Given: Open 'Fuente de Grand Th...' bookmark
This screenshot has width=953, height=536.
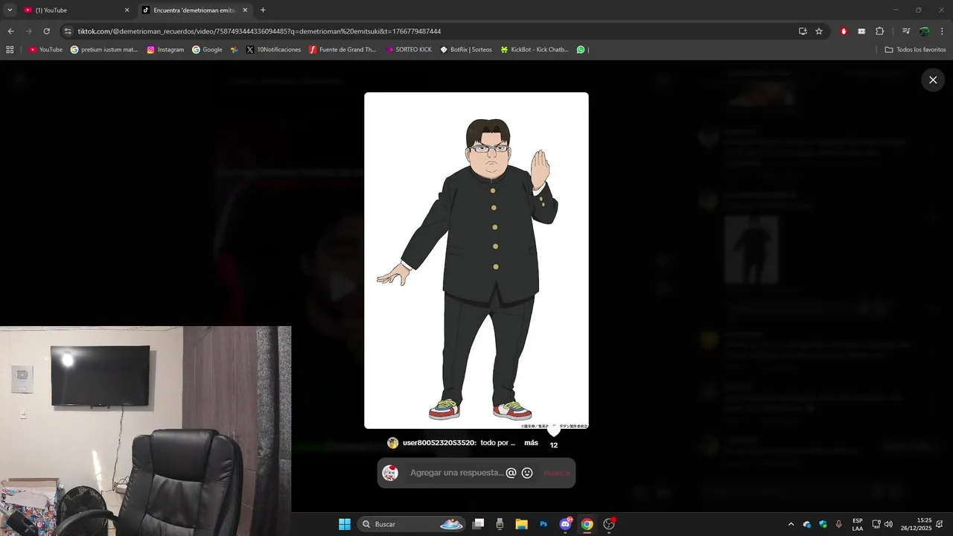Looking at the screenshot, I should [342, 50].
